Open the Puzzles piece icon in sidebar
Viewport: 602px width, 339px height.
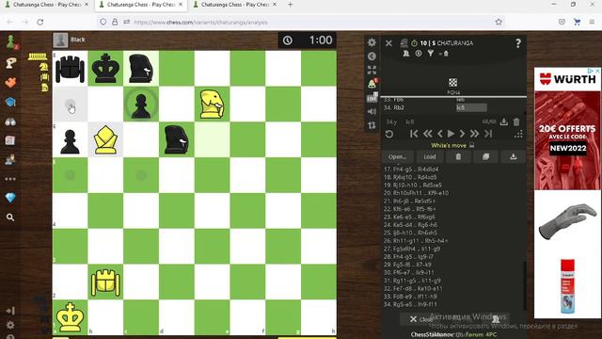click(x=10, y=63)
